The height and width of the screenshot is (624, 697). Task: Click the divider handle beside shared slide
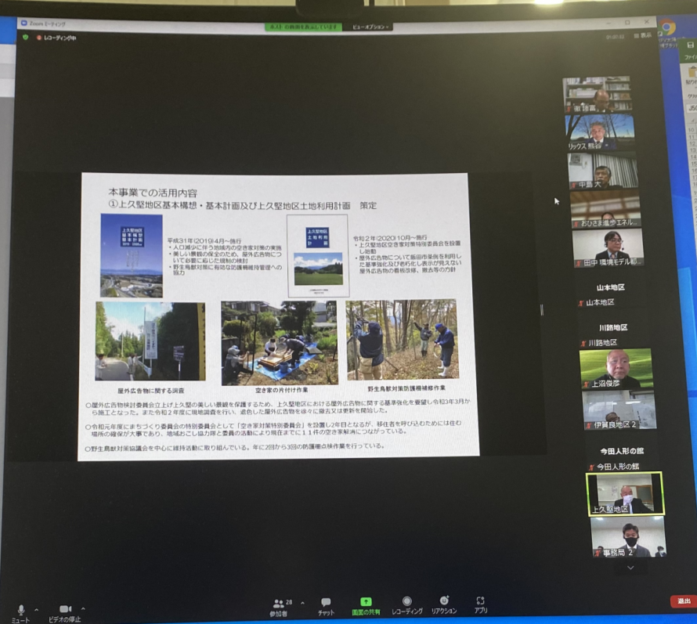point(541,310)
